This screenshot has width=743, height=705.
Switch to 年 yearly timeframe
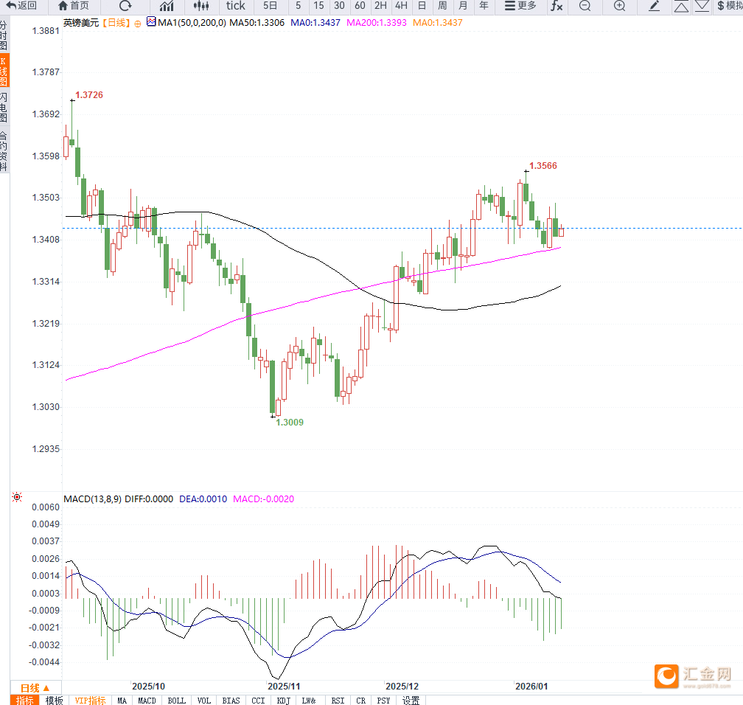484,6
